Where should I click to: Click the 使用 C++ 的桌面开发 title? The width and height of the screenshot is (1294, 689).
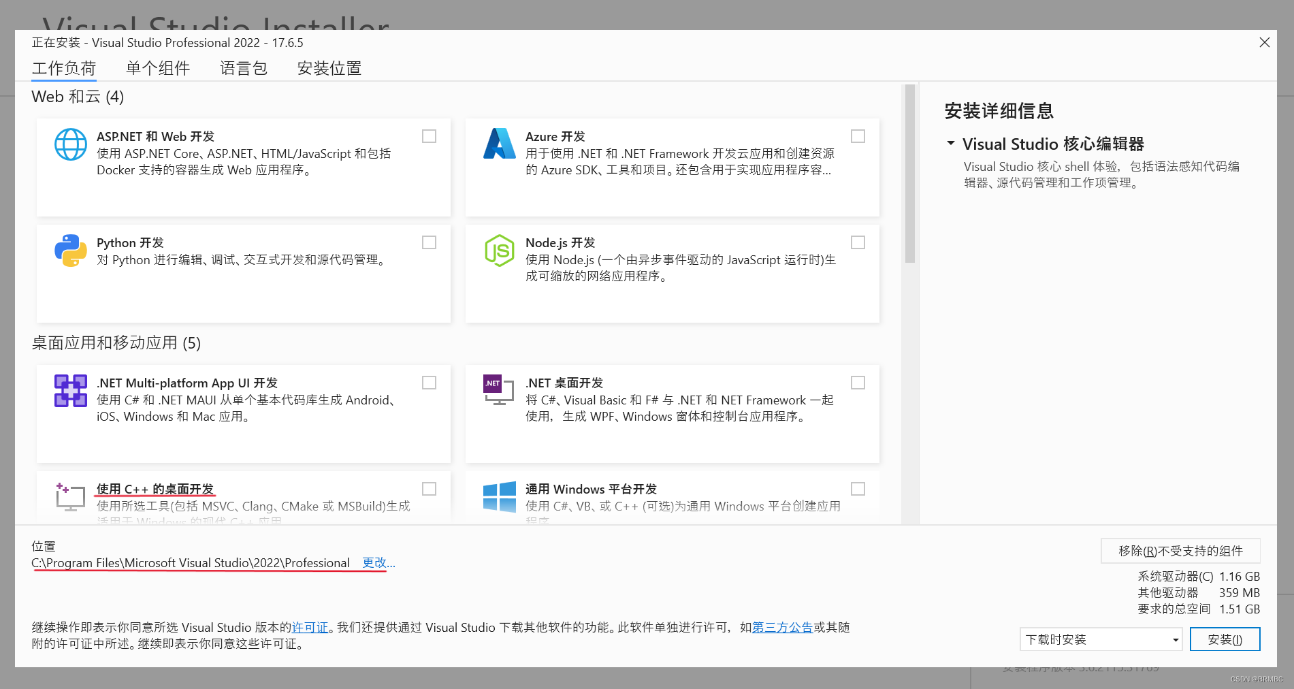[155, 489]
